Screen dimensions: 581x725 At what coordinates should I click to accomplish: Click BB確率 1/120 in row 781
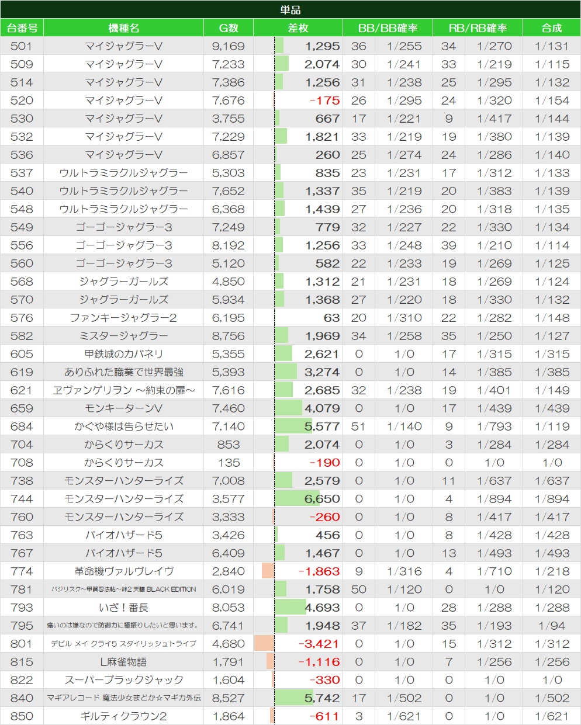pyautogui.click(x=404, y=589)
